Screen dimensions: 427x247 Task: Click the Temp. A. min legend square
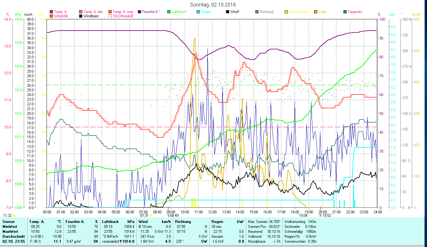pos(81,12)
